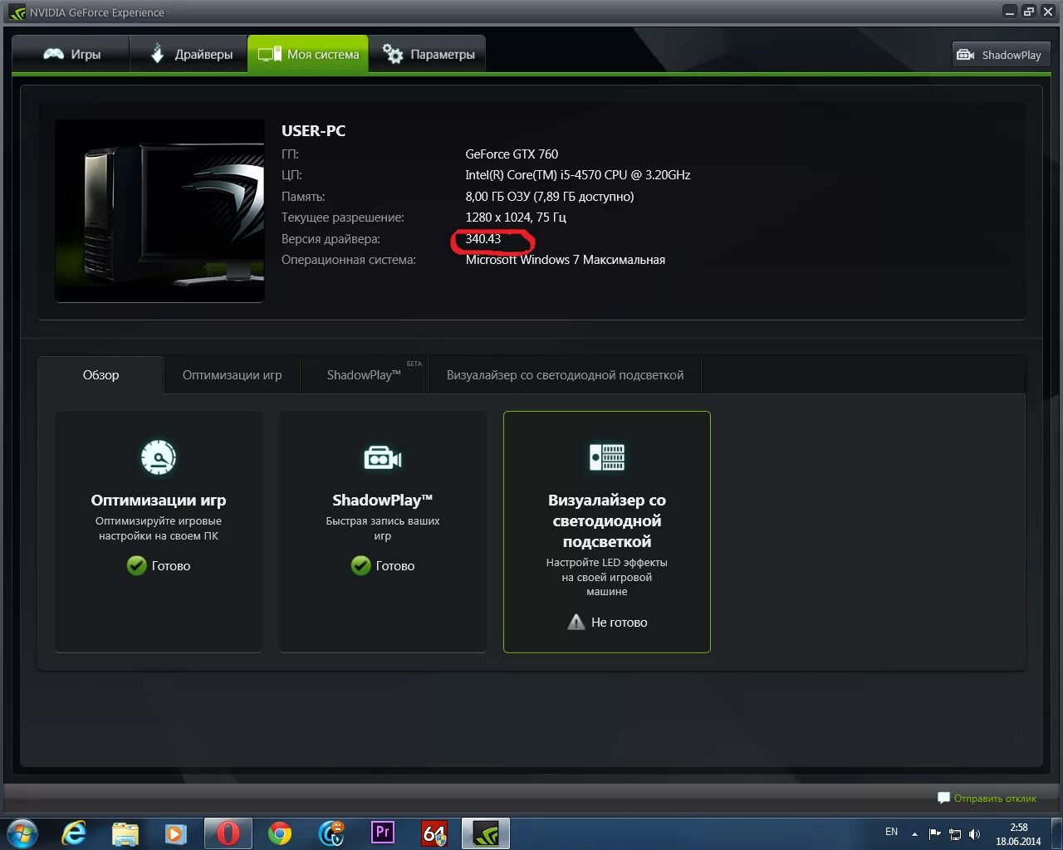1063x850 pixels.
Task: Click the blue globe messenger taskbar icon
Action: pyautogui.click(x=331, y=833)
